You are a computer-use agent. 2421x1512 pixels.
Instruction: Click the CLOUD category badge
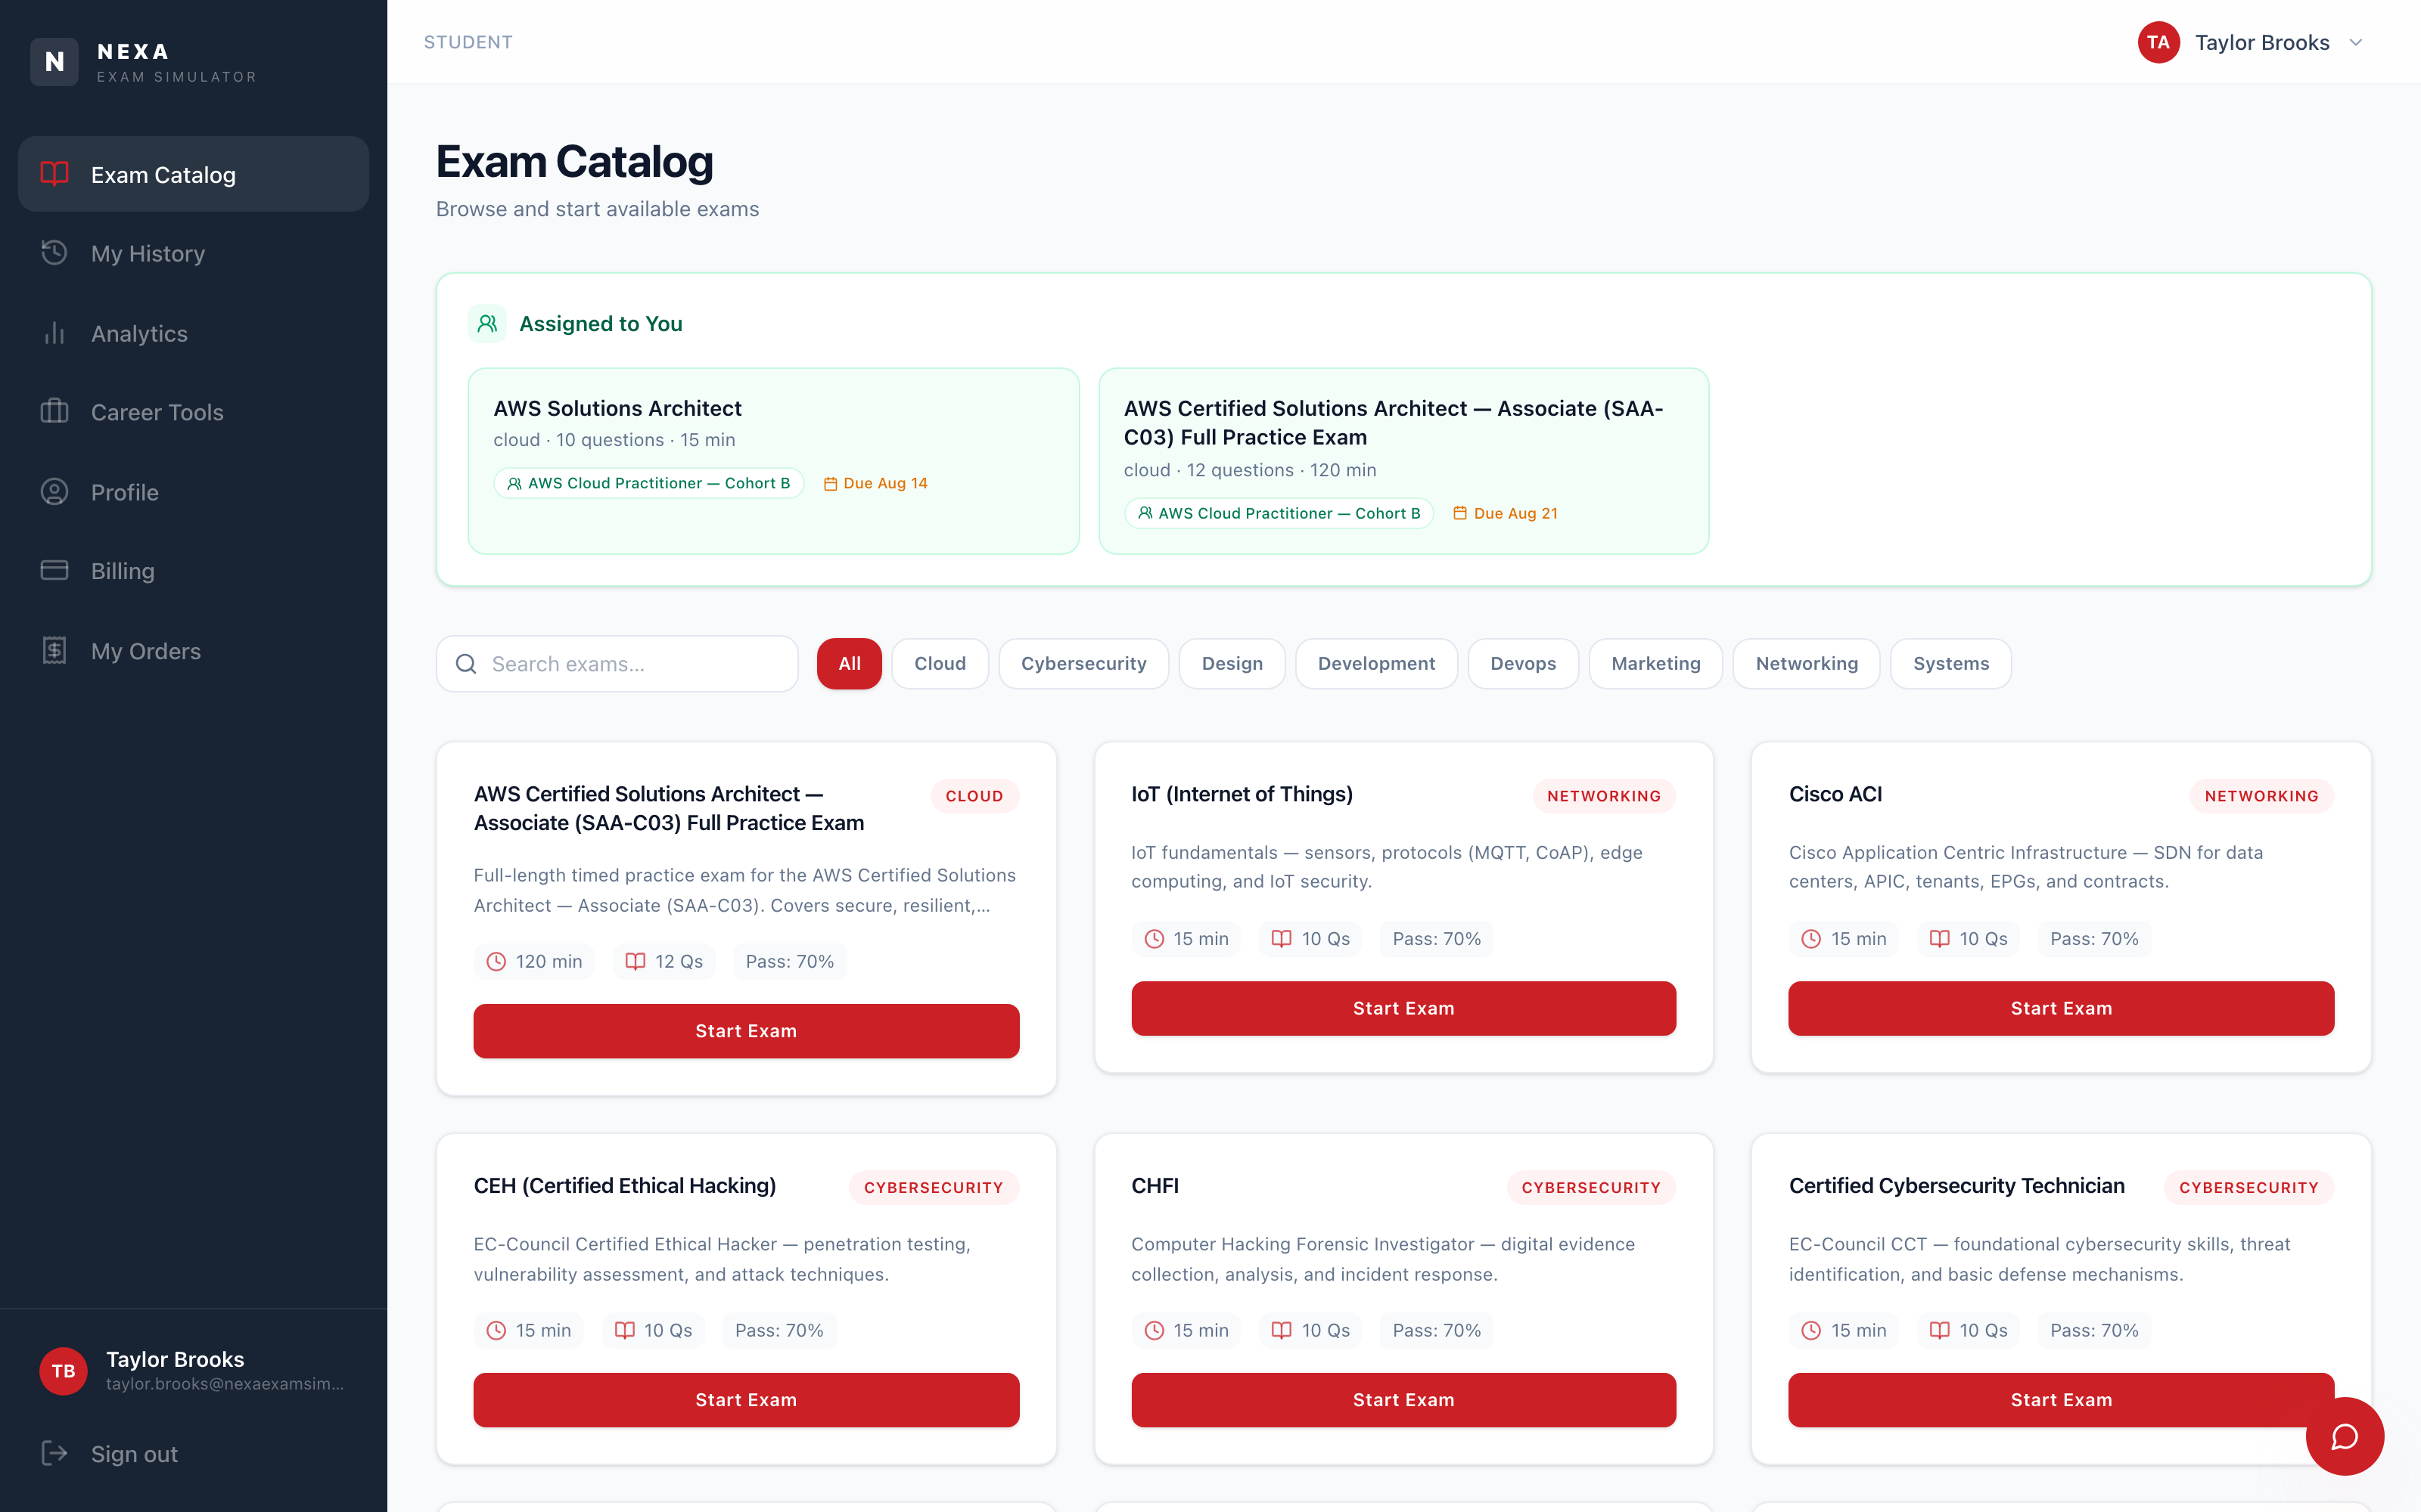(974, 796)
